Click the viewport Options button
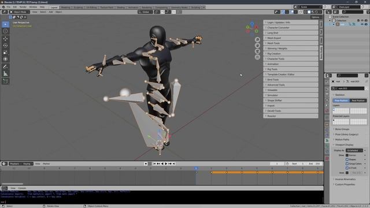The width and height of the screenshot is (370, 208). coord(316,17)
